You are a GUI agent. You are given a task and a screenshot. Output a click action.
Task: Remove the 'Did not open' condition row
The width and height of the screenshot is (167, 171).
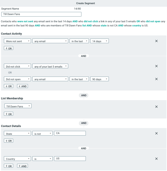(x=156, y=79)
